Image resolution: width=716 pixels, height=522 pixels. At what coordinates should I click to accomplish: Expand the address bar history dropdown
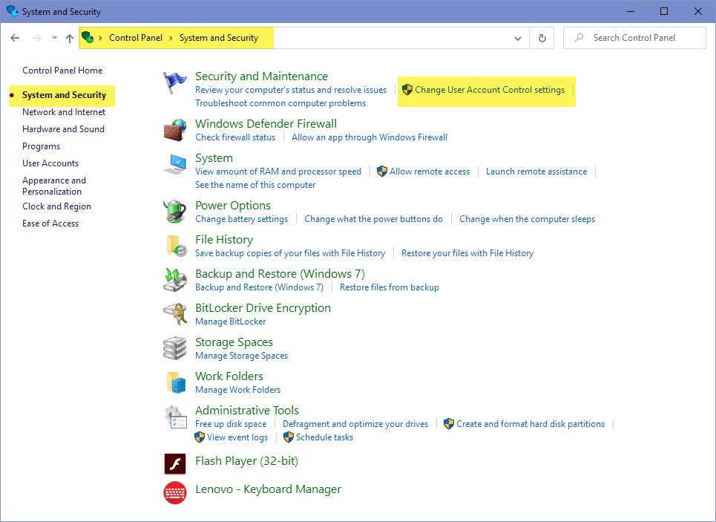(x=518, y=39)
